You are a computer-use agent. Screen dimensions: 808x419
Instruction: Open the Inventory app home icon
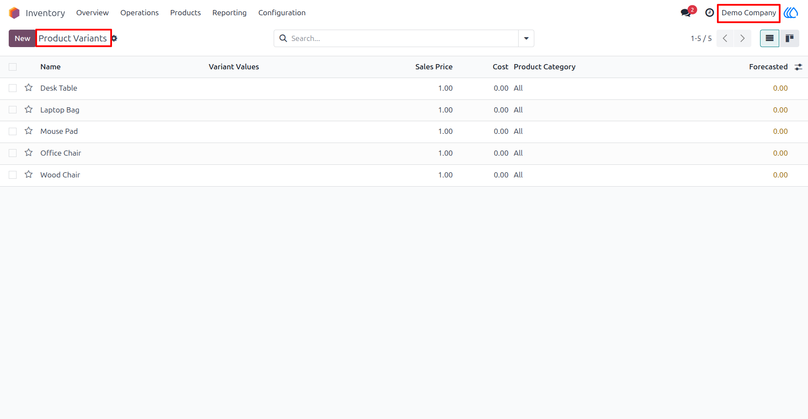point(14,13)
